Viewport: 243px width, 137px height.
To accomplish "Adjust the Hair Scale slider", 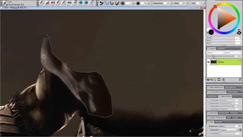I will pos(227,106).
